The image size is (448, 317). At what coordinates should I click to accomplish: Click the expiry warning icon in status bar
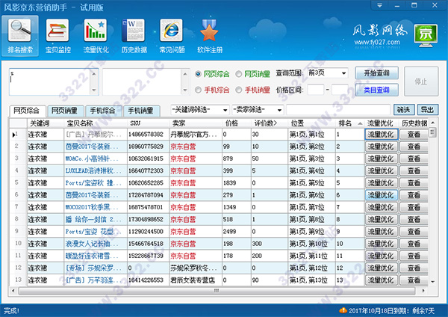click(x=343, y=310)
